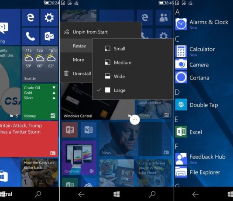Open the Seattle weather tile

[40, 64]
